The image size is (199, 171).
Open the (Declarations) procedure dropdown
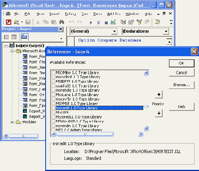166,31
